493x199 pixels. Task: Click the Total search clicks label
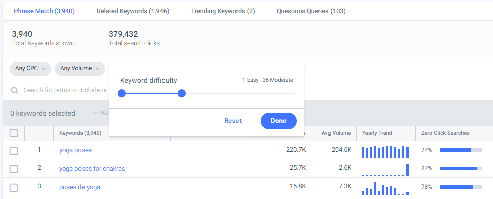134,43
